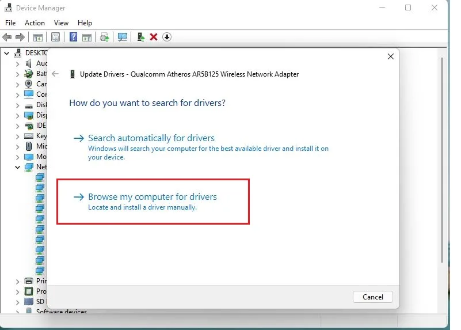The height and width of the screenshot is (330, 461).
Task: Collapse the Network adapters category chevron
Action: [x=17, y=167]
